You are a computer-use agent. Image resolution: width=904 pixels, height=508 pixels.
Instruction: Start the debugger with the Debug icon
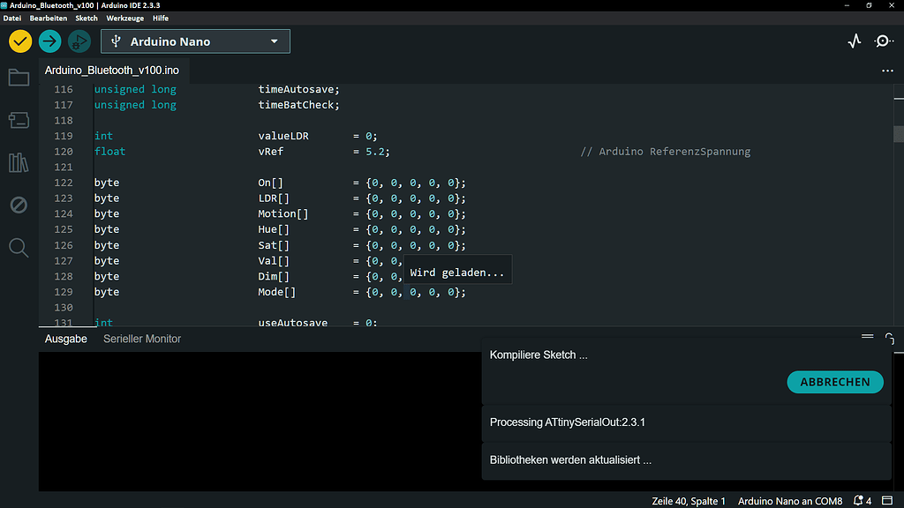[x=79, y=41]
